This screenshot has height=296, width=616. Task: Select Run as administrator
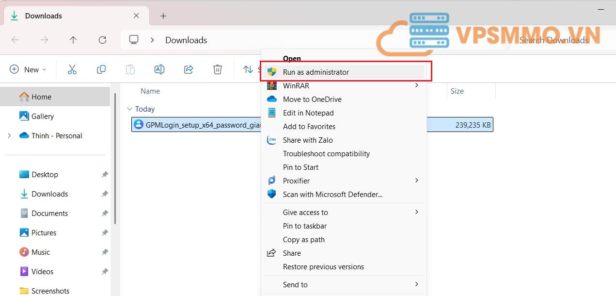point(316,72)
